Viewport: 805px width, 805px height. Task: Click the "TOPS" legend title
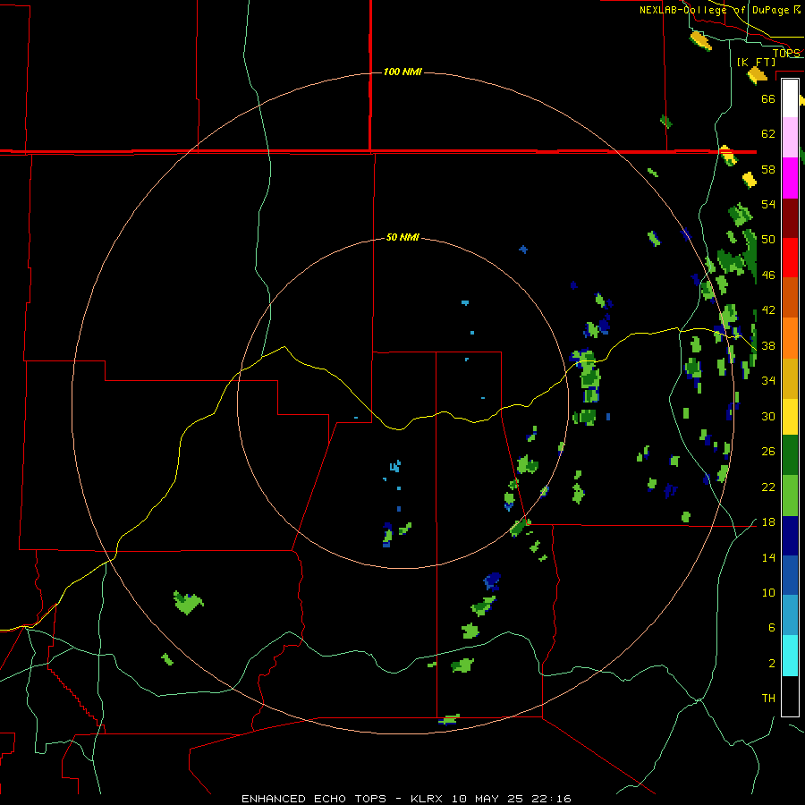pyautogui.click(x=786, y=53)
